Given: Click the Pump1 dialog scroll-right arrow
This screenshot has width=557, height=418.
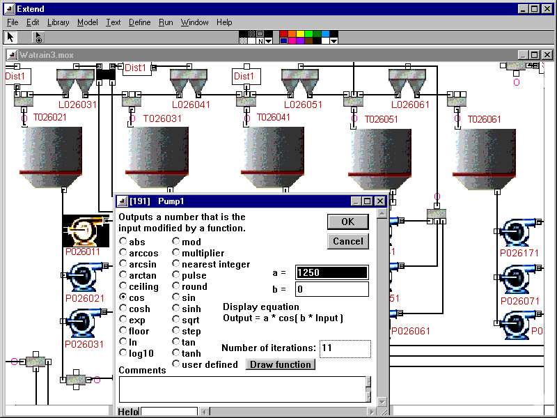Looking at the screenshot, I should coord(372,412).
